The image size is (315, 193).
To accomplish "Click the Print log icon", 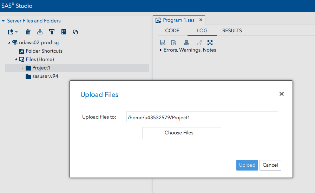I will tap(186, 43).
